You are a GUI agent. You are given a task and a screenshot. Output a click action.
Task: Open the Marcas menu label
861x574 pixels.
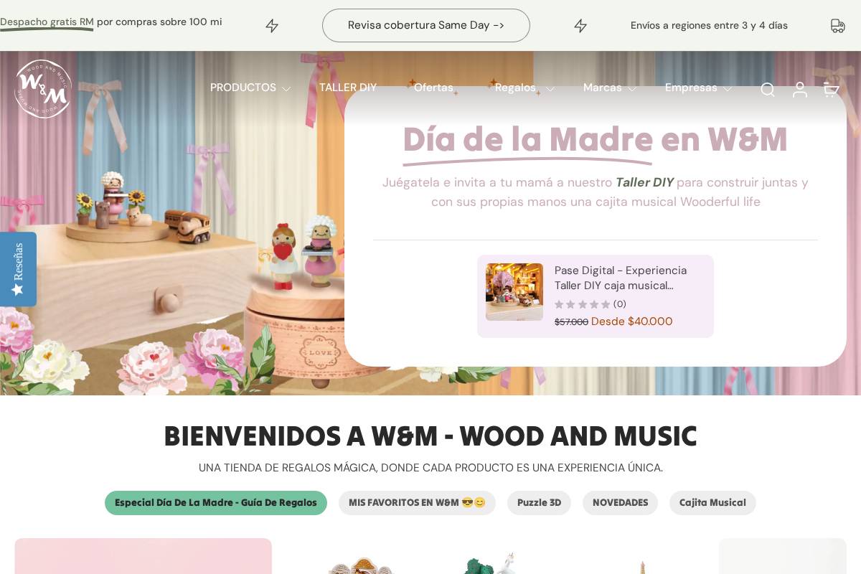click(x=603, y=88)
